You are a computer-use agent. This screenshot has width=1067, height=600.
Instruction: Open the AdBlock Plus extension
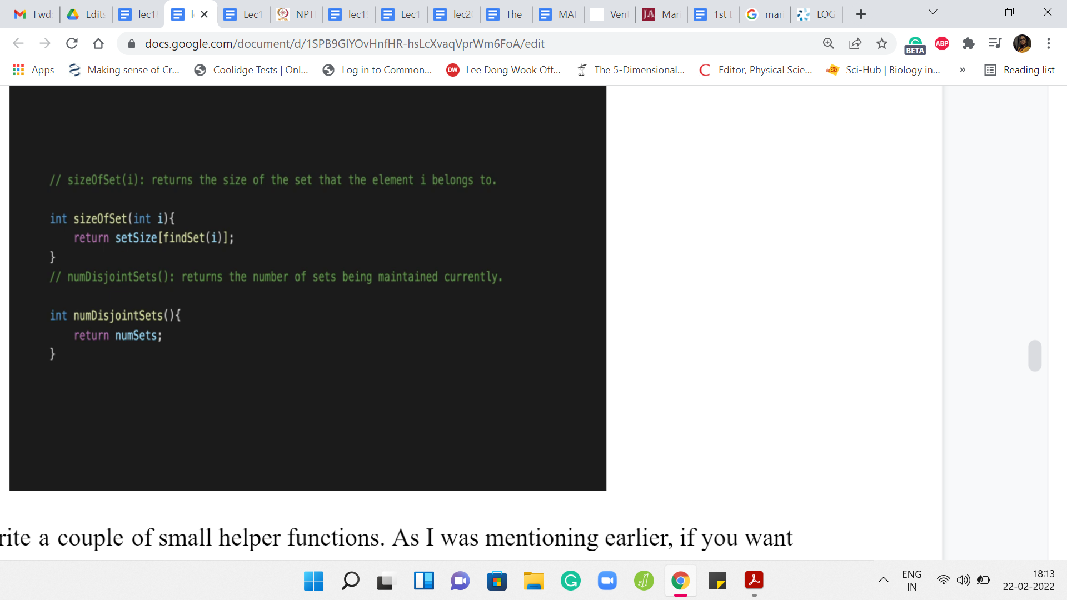942,43
